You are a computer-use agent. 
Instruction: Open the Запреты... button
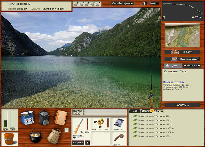[182, 105]
